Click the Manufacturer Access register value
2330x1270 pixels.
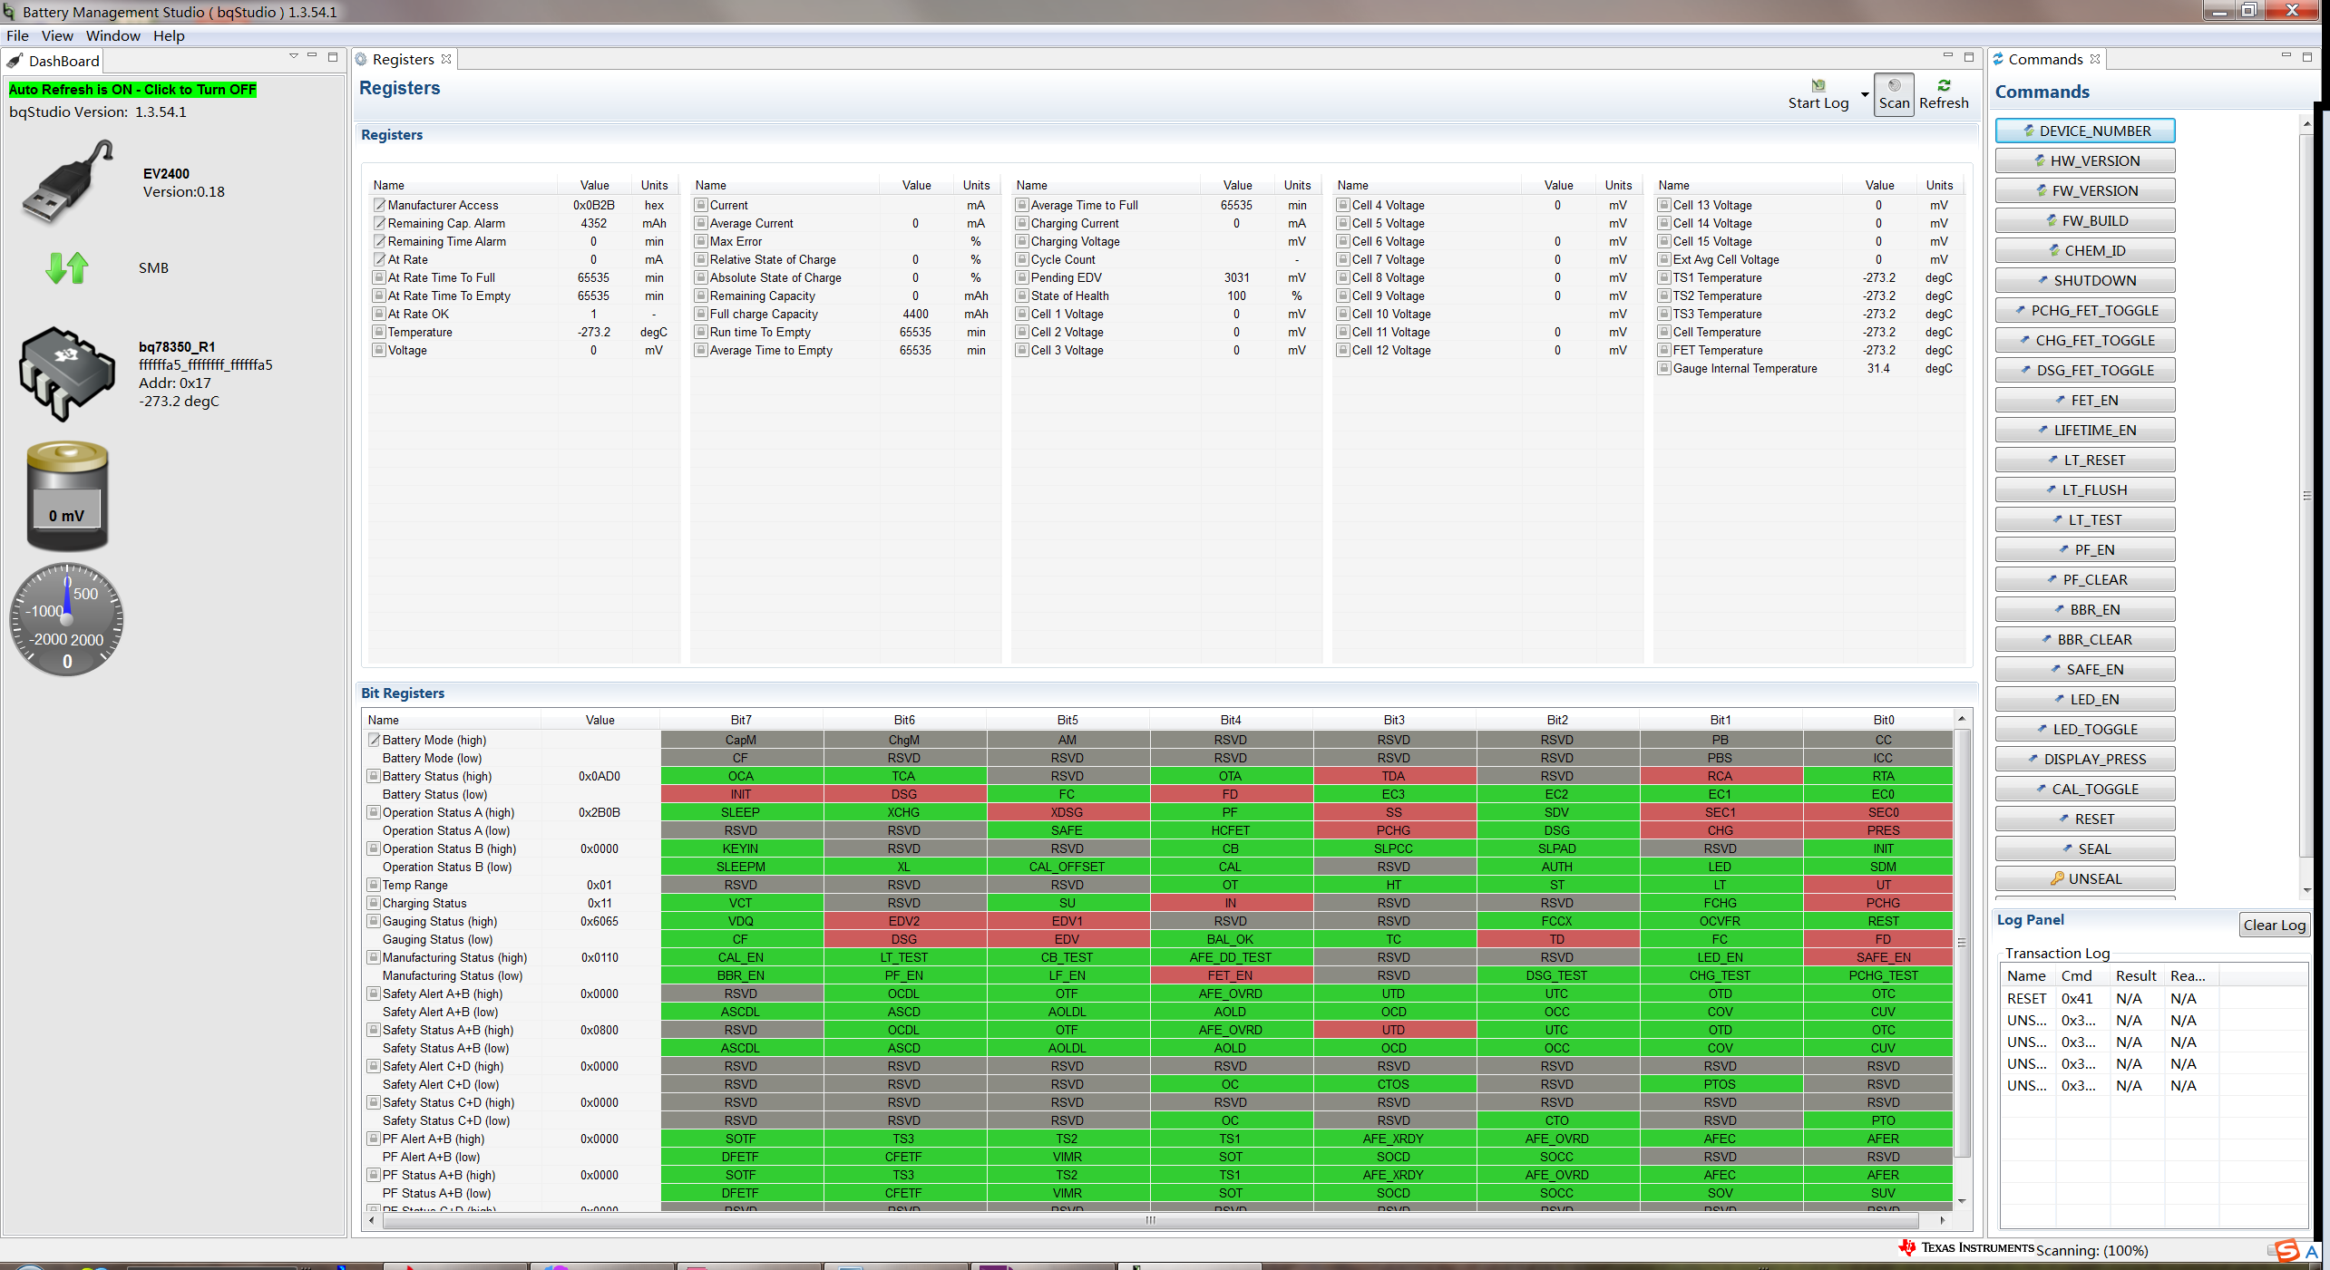(593, 205)
